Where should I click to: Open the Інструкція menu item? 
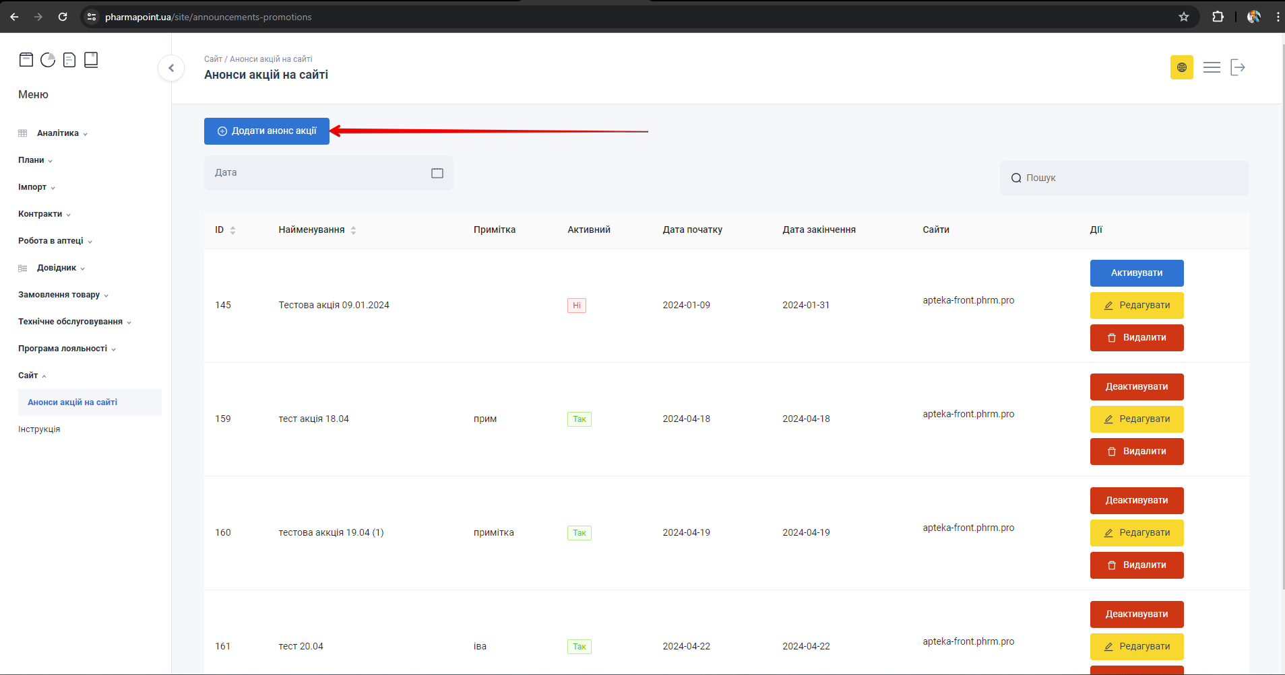[x=39, y=429]
